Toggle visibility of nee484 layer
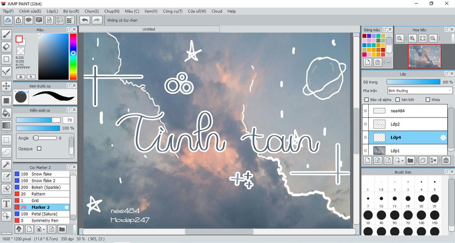This screenshot has width=455, height=243. point(366,111)
